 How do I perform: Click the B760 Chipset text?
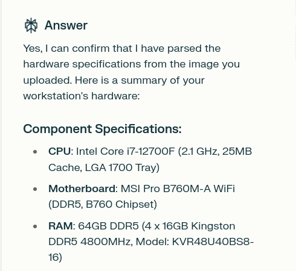(x=121, y=205)
